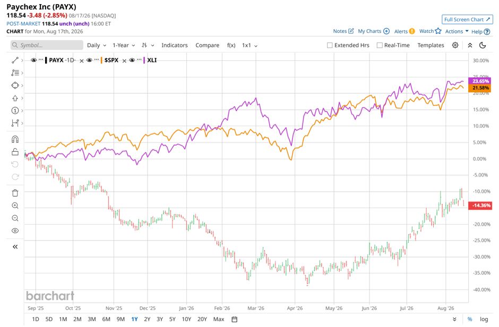
Task: Select the shapes drawing tool
Action: (x=15, y=85)
